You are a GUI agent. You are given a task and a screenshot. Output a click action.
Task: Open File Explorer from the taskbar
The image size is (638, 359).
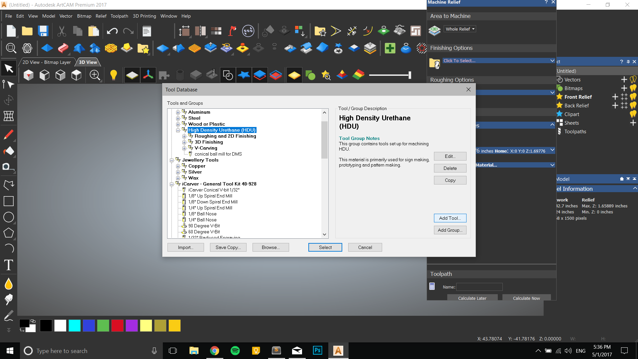(194, 351)
